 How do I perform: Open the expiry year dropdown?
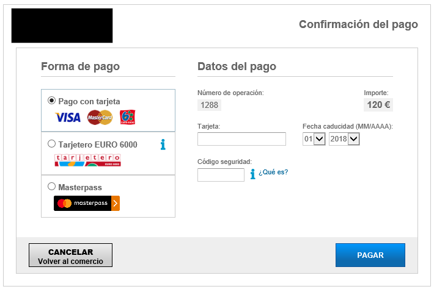(344, 139)
